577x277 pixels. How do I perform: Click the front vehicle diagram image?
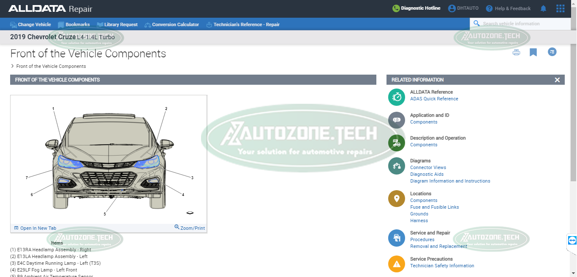click(109, 160)
